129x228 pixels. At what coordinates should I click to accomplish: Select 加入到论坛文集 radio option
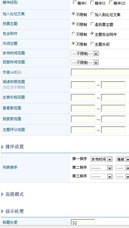click(92, 14)
